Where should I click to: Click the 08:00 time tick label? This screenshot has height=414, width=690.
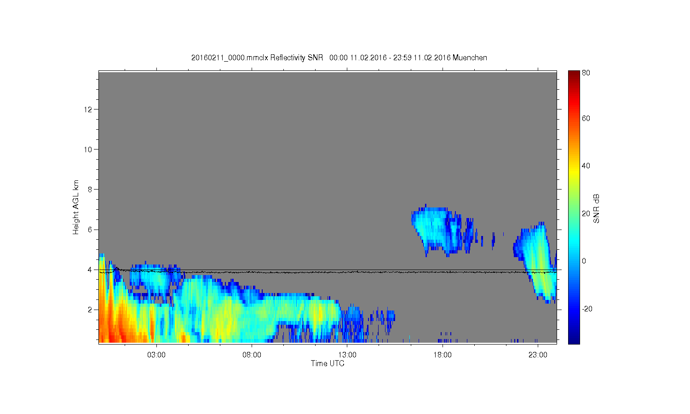(x=252, y=355)
